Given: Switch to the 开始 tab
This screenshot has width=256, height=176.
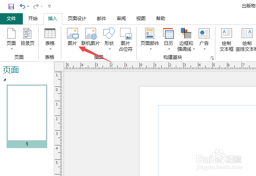Looking at the screenshot, I should [33, 19].
